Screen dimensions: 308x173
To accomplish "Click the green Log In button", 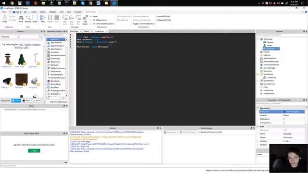I will (x=34, y=150).
